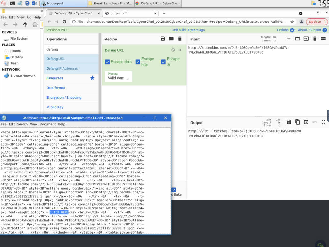Open Desktop in the file manager places
The width and height of the screenshot is (329, 247).
point(17,57)
